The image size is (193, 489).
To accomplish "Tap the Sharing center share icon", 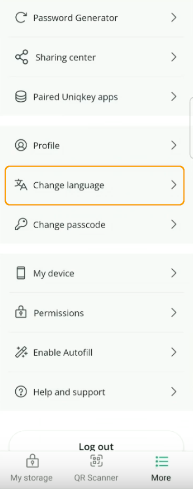I will pos(21,57).
